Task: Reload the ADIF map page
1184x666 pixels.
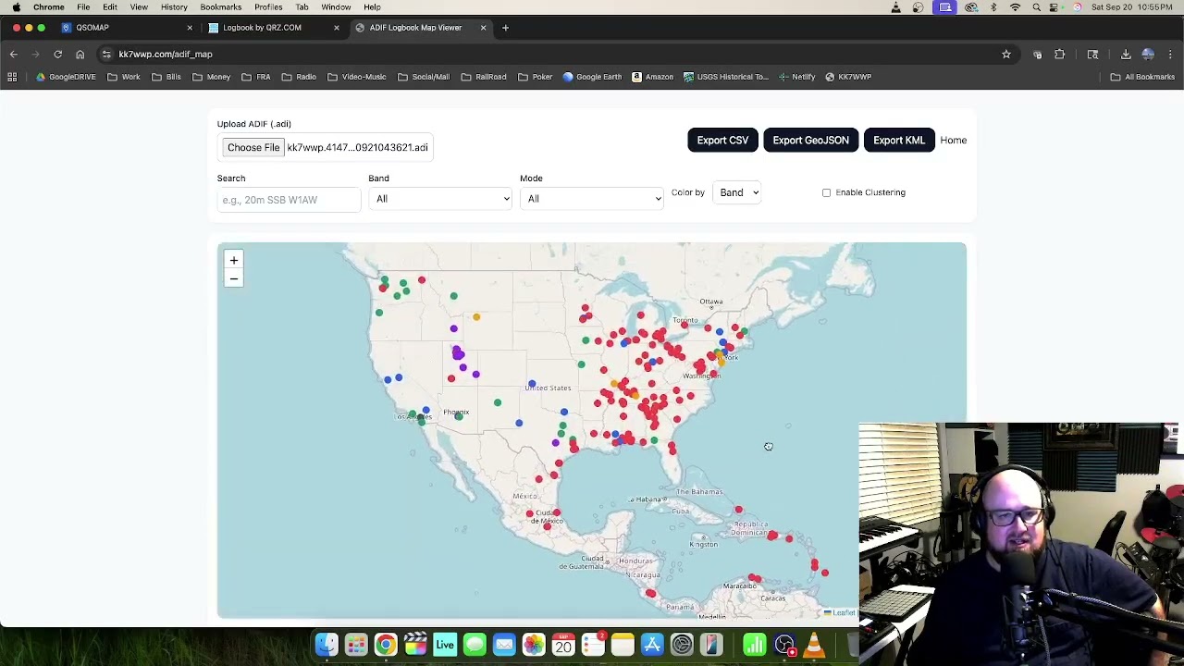Action: [57, 55]
